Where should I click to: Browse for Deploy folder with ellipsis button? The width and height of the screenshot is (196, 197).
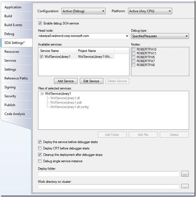185,174
